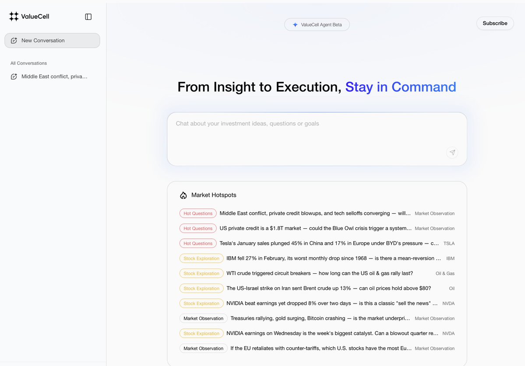Screen dimensions: 525x366
Task: Click Market Observation label on EU tariffs row
Action: coord(435,349)
